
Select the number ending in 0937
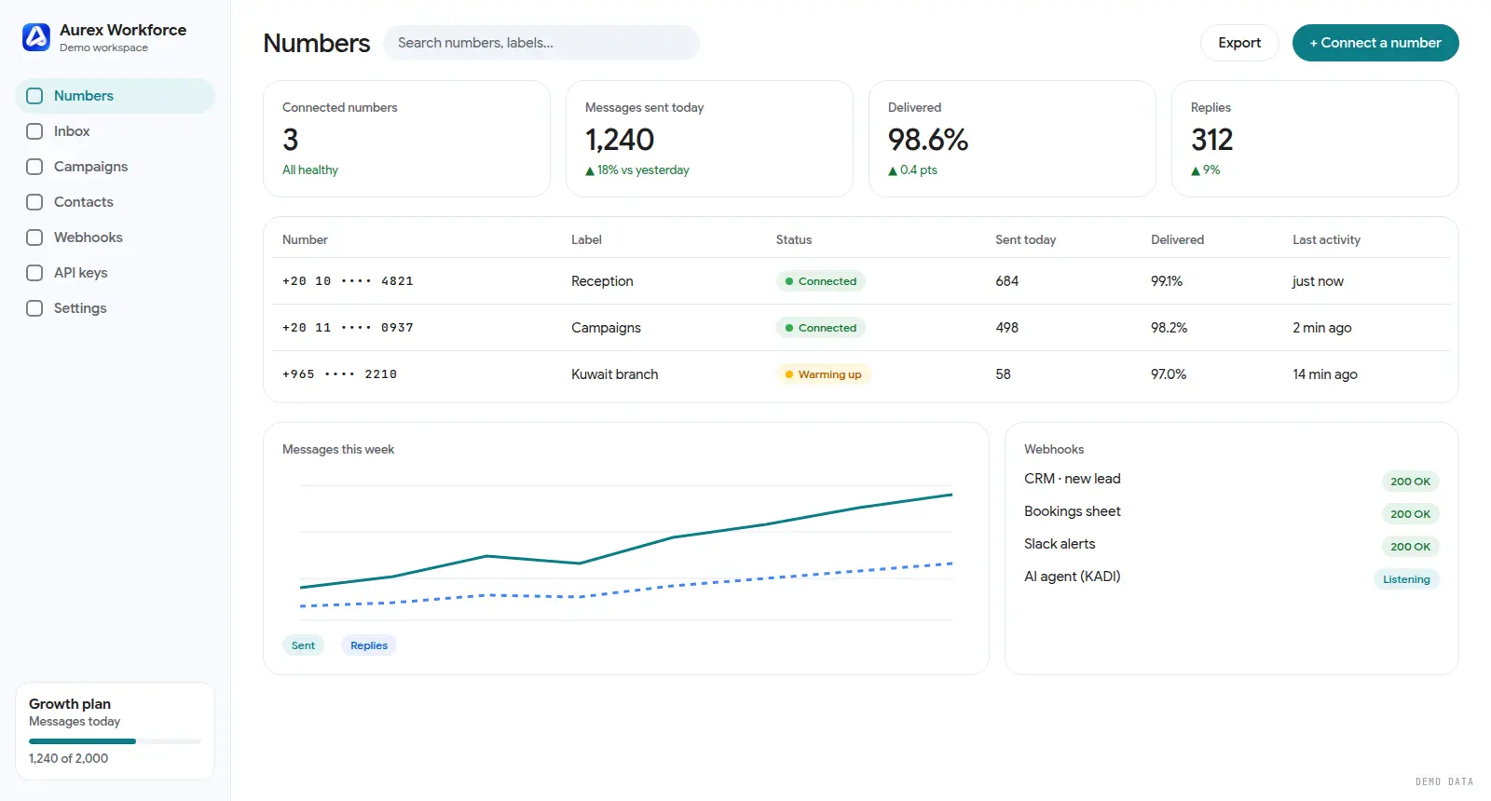(348, 328)
